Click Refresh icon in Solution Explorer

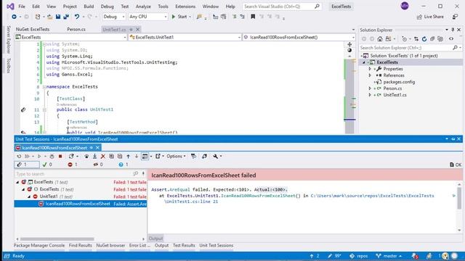click(x=424, y=38)
